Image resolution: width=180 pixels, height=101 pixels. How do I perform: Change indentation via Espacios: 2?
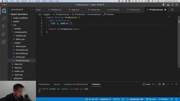click(x=105, y=99)
